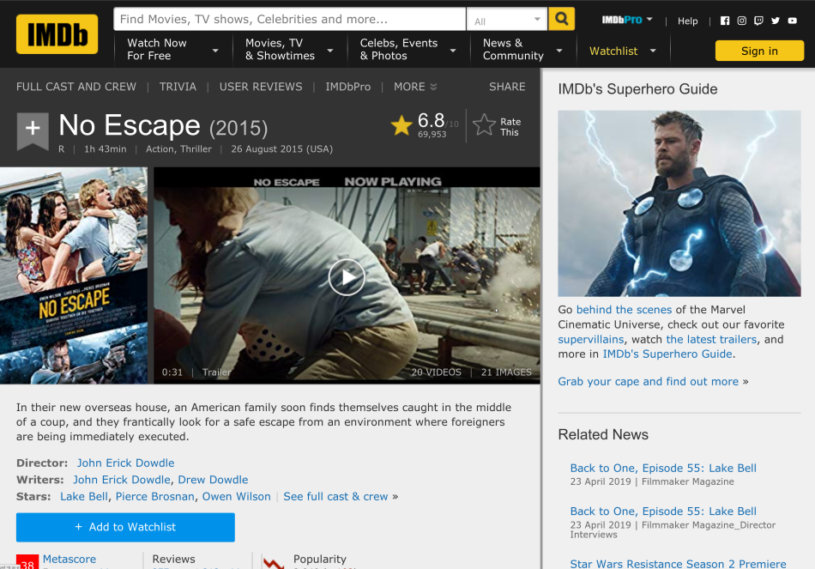
Task: Click Grab your cape and find out more
Action: click(x=649, y=382)
